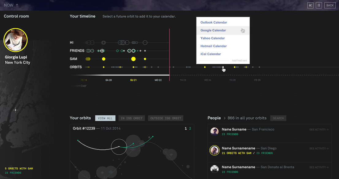Viewport: 339px width, 179px height.
Task: Click the San Donato al Brenta person avatar
Action: (215, 169)
